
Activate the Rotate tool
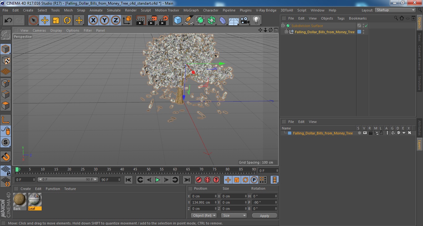(x=67, y=20)
